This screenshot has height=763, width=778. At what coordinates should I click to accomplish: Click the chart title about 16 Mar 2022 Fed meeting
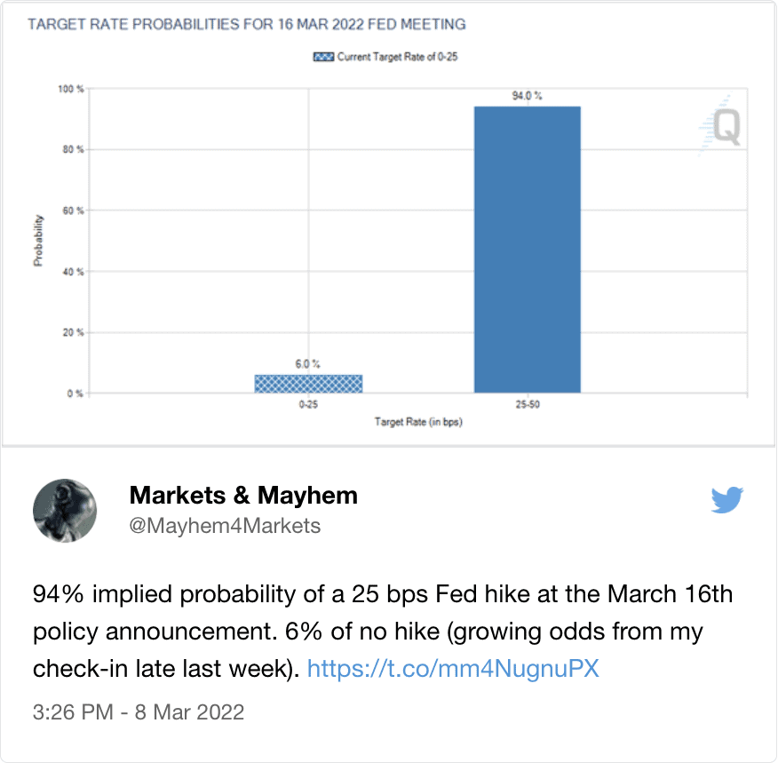(247, 24)
